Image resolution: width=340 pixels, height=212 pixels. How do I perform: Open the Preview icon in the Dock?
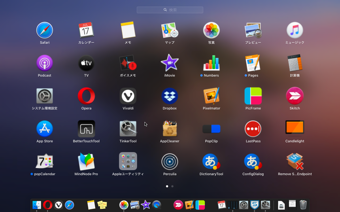[x=135, y=205]
